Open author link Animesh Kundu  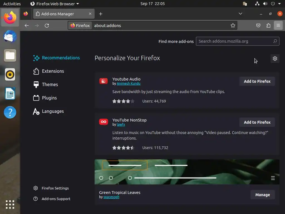129,84
